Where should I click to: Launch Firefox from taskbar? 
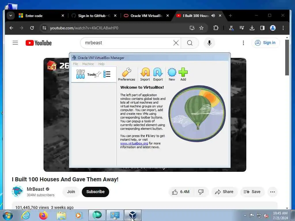pos(43,216)
